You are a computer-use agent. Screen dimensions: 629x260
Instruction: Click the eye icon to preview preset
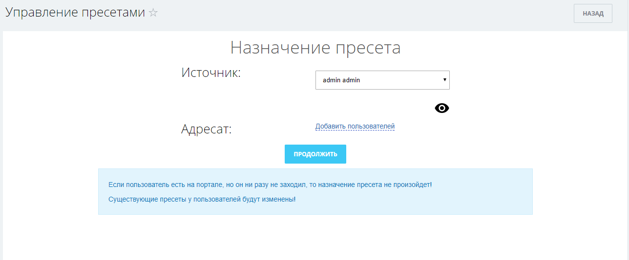(x=441, y=108)
